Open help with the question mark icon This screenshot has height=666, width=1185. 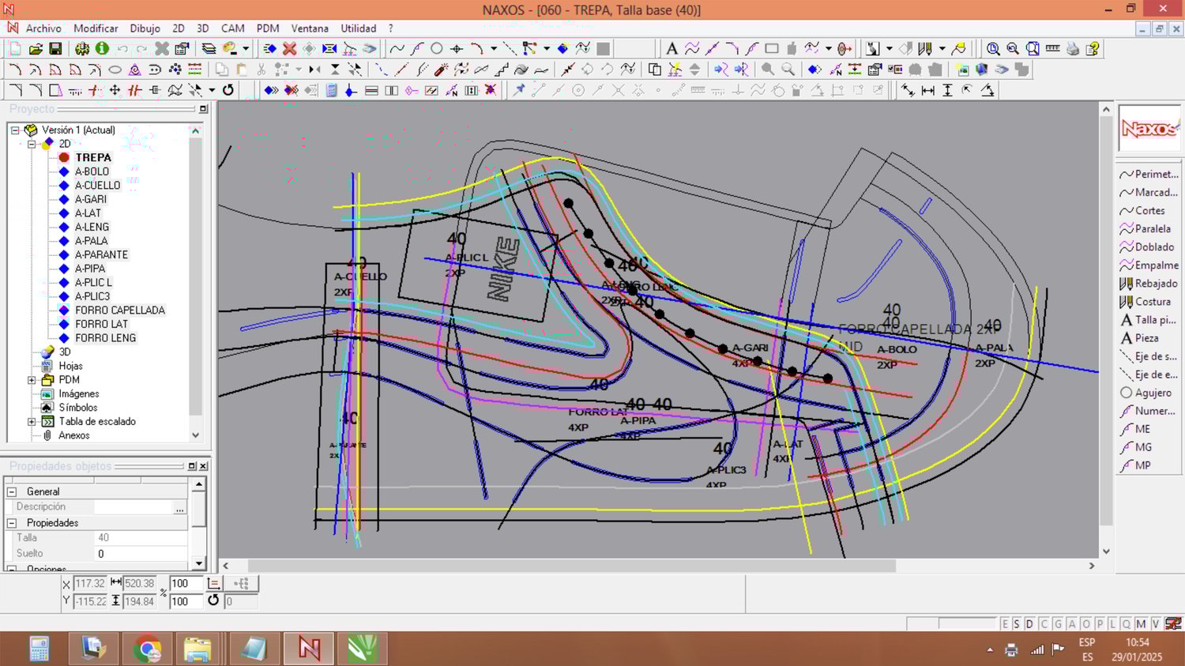pos(1093,49)
